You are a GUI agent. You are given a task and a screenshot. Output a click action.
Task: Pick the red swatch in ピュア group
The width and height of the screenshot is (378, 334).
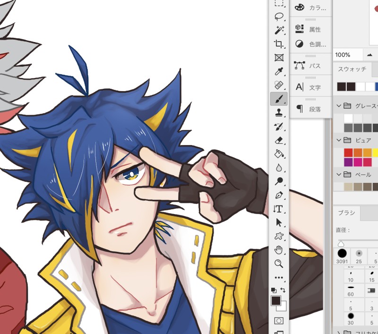click(x=348, y=153)
